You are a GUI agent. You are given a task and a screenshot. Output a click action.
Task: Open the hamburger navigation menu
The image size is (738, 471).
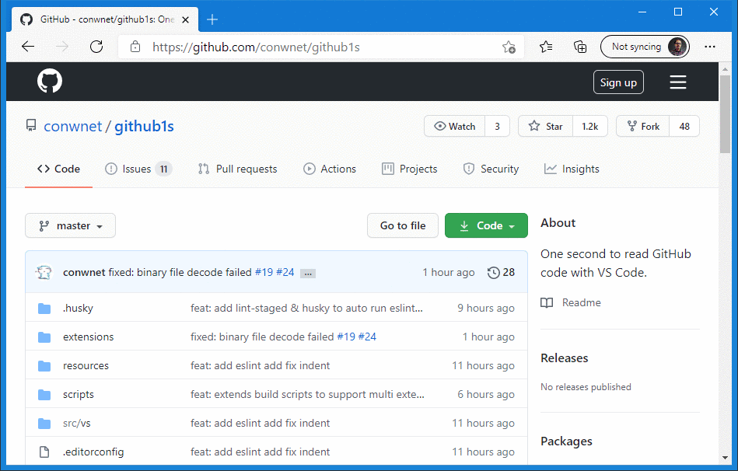pos(678,82)
